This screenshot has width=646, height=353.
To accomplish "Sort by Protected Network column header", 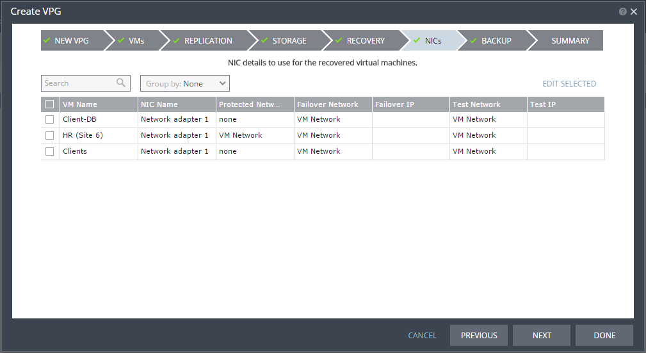I will [x=255, y=104].
